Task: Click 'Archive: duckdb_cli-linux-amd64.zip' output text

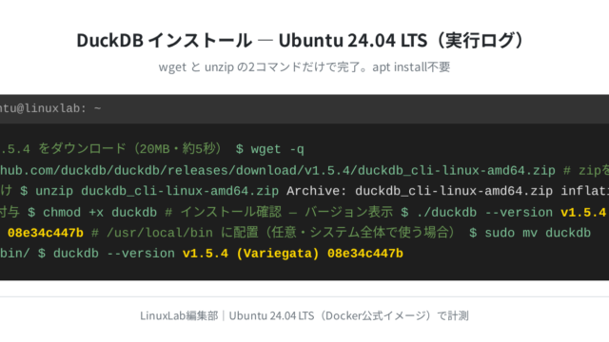Action: (x=420, y=191)
